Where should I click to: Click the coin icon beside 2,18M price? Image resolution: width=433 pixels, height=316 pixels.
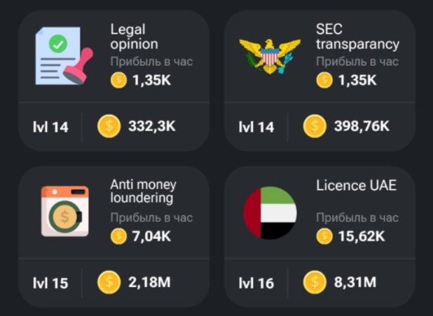click(109, 282)
